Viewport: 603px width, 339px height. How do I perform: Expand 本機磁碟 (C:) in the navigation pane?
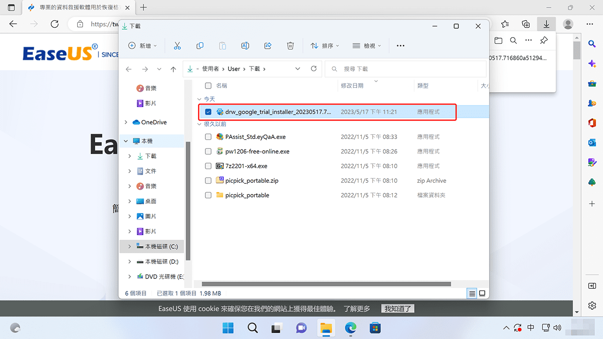click(x=130, y=246)
